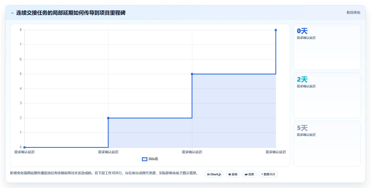
Task: Click the footnote text starting with 阶梯变化强调
Action: 104,173
